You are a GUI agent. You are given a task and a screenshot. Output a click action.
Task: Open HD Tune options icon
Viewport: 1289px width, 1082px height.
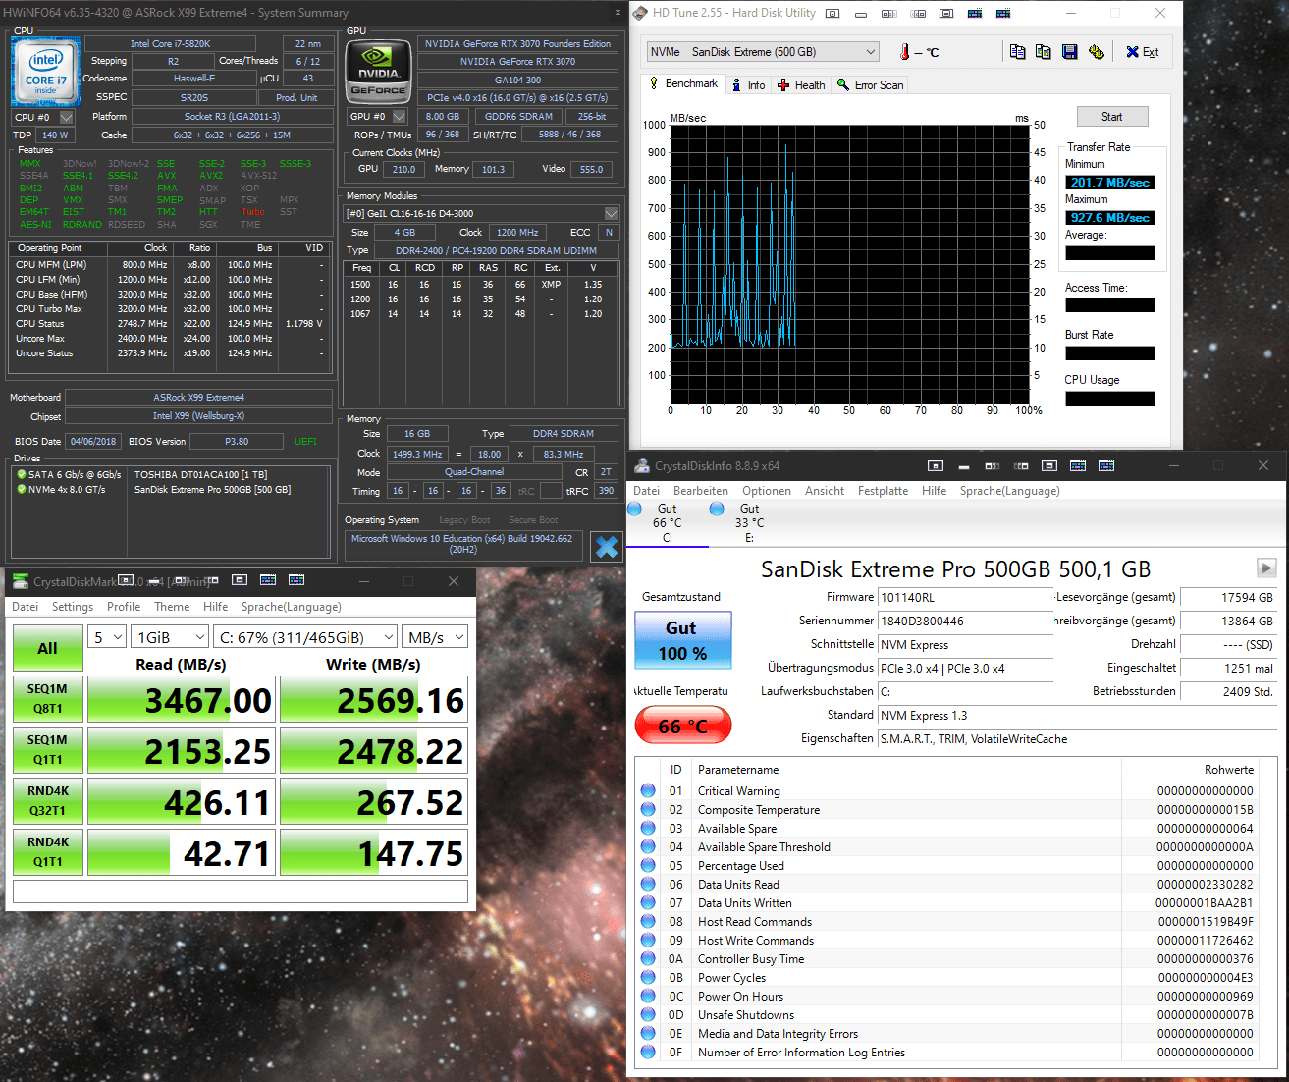[1096, 51]
